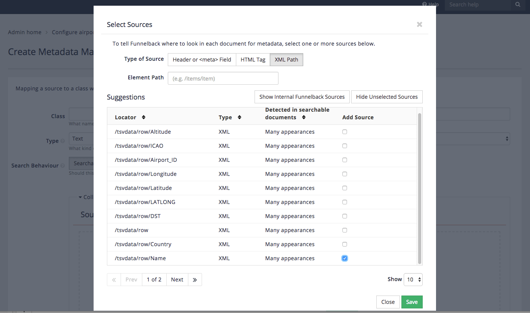Click into the Element Path input field
This screenshot has width=530, height=313.
(x=223, y=78)
